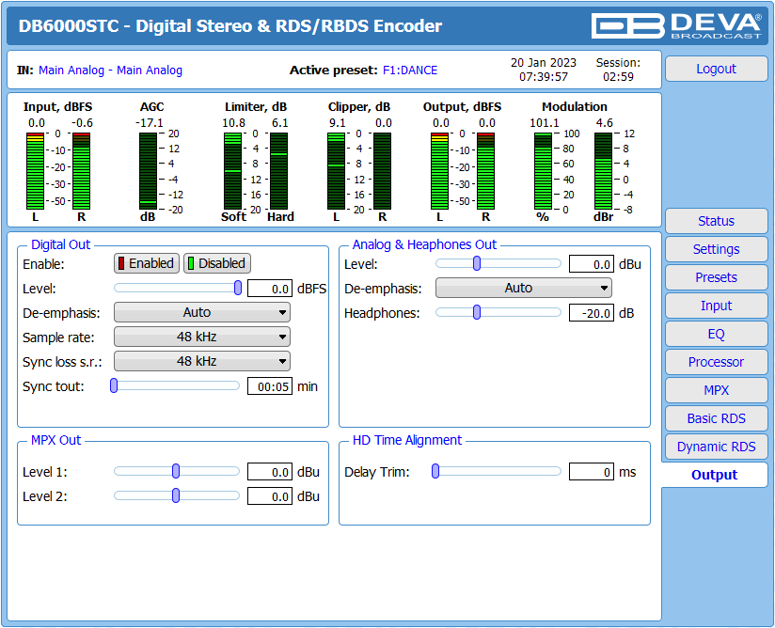775x628 pixels.
Task: Click the DEVA Broadcast logo
Action: [676, 25]
